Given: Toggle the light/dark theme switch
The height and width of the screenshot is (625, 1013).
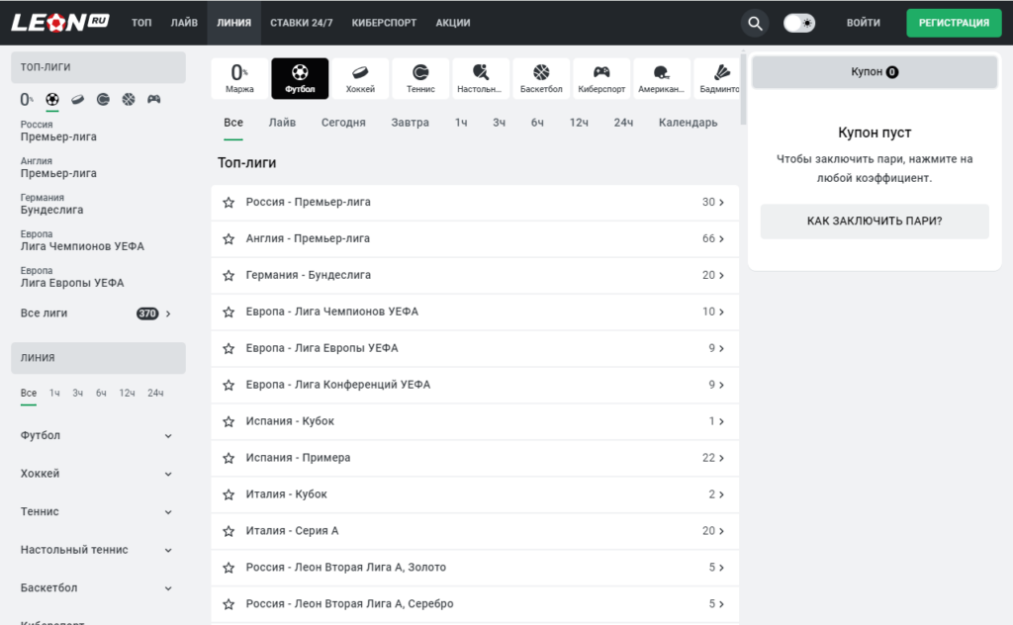Looking at the screenshot, I should 799,24.
